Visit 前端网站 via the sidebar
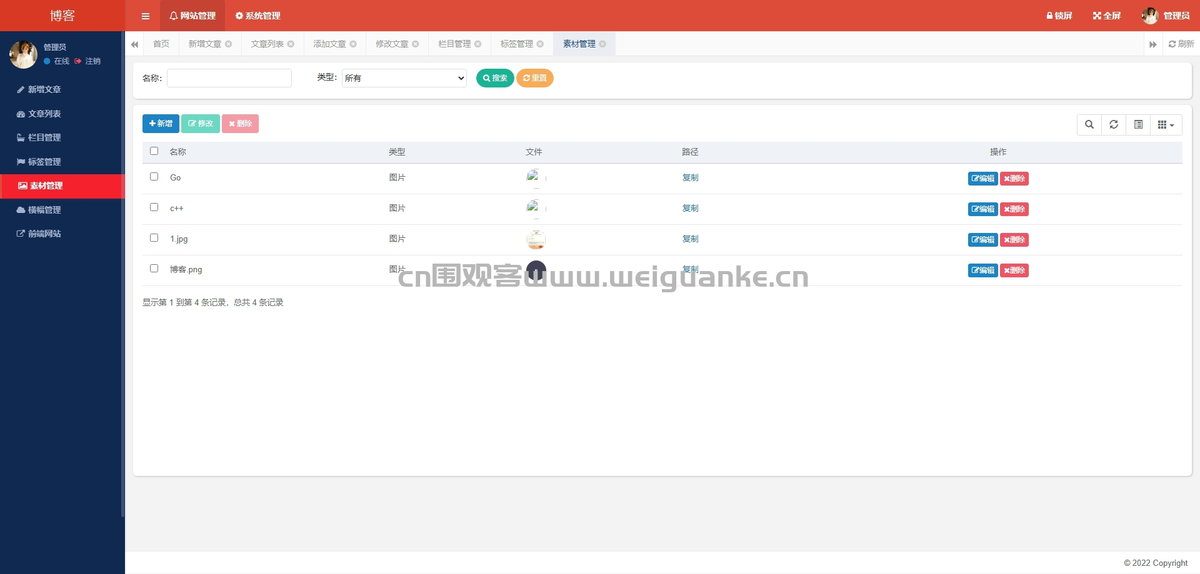 44,234
